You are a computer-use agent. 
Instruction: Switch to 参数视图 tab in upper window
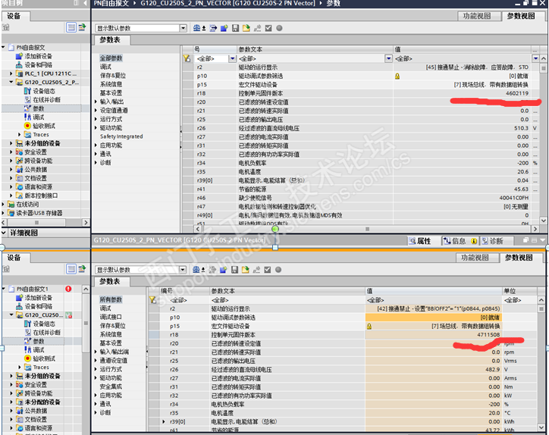click(521, 16)
